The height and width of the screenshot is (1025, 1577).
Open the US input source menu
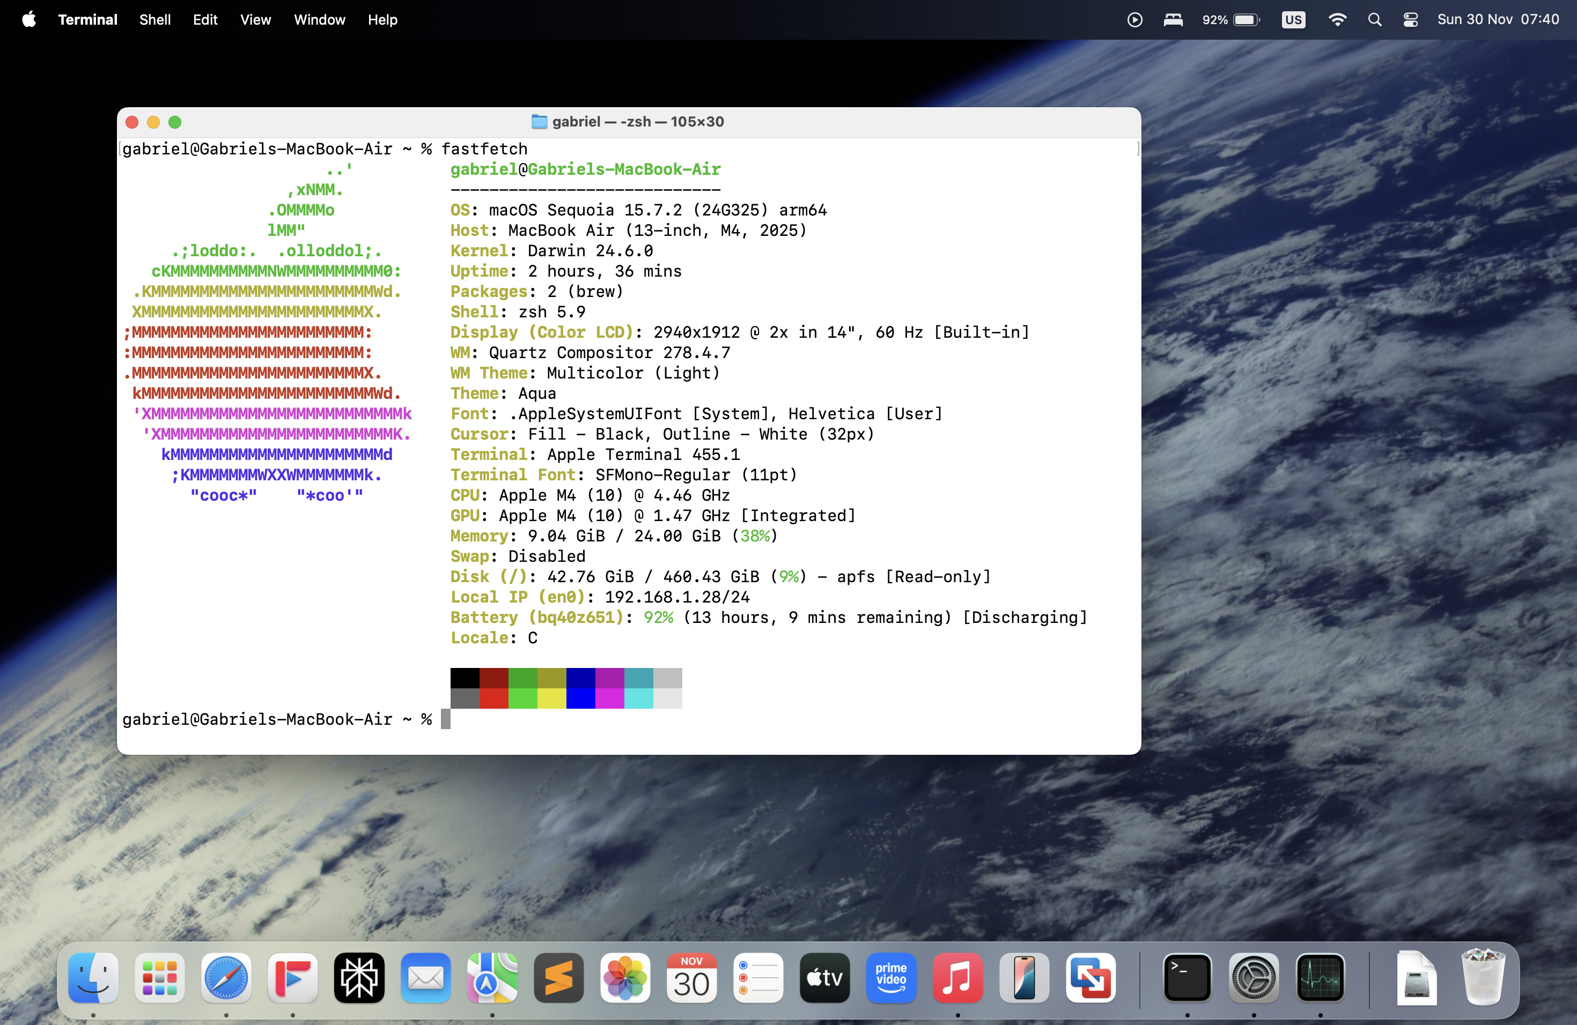tap(1293, 20)
